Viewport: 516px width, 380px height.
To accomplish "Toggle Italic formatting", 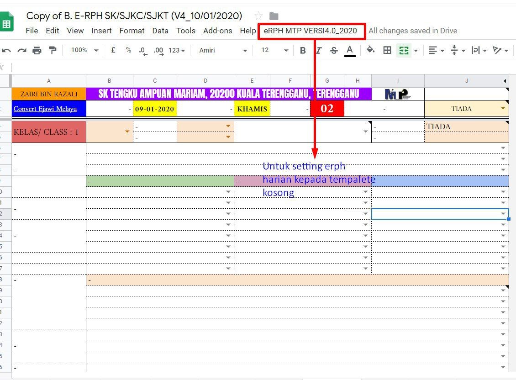I will click(318, 50).
